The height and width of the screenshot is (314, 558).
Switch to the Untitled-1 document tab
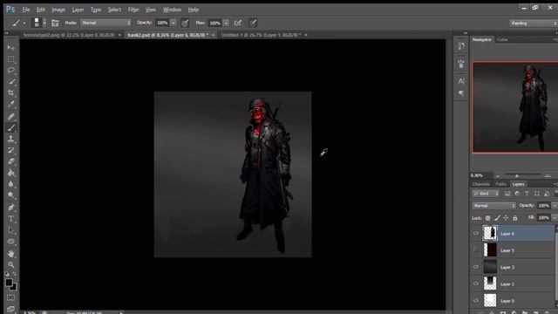coord(261,35)
